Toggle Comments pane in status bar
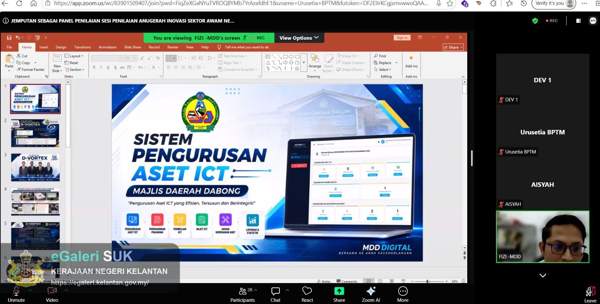The width and height of the screenshot is (600, 304). (347, 282)
